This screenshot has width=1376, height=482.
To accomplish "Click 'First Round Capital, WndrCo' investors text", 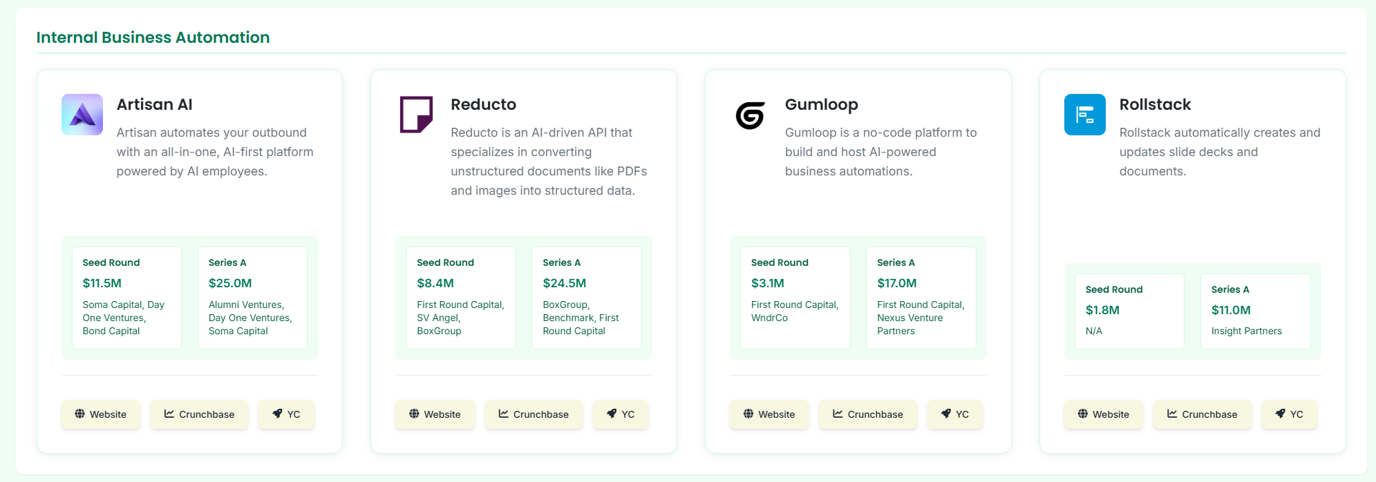I will click(795, 311).
